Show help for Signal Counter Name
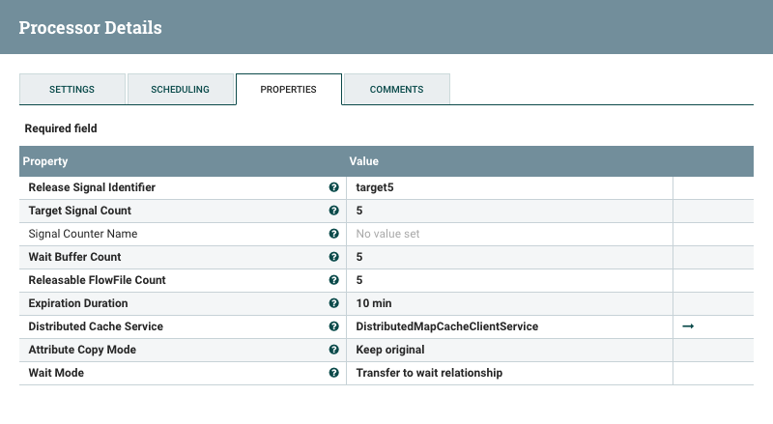Image resolution: width=773 pixels, height=424 pixels. (333, 234)
